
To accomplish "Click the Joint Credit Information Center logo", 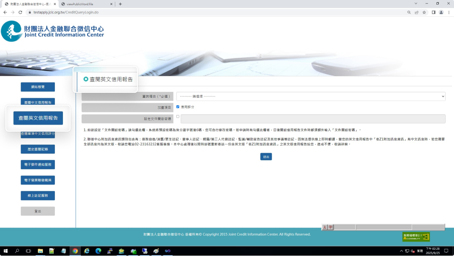I will (52, 31).
